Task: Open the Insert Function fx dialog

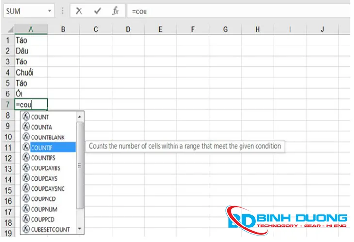Action: pyautogui.click(x=115, y=11)
